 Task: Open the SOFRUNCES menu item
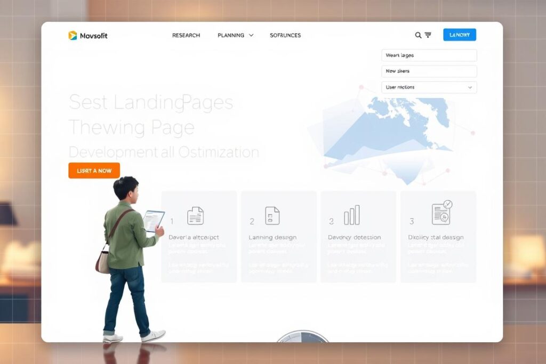pos(285,35)
